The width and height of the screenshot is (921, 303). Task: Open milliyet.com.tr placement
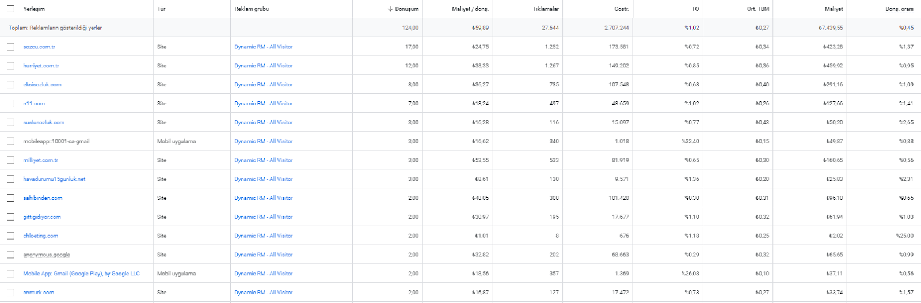40,160
